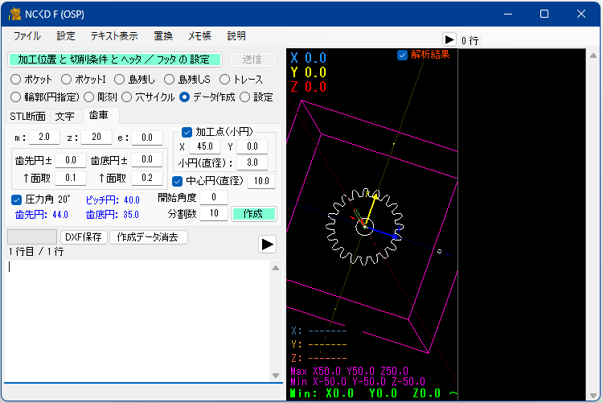Switch to the 文字 tab

point(64,117)
